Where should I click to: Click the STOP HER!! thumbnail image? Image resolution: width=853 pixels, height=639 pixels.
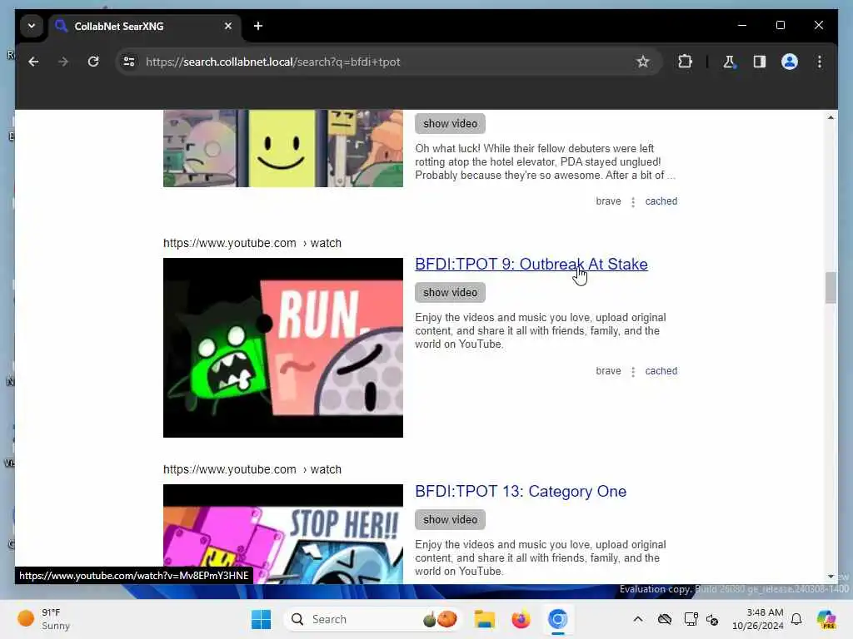[283, 533]
